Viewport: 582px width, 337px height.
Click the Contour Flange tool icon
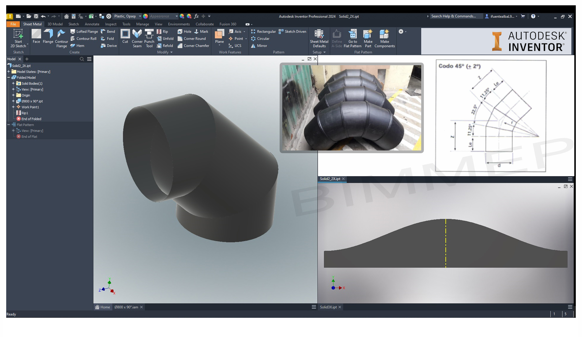point(61,34)
